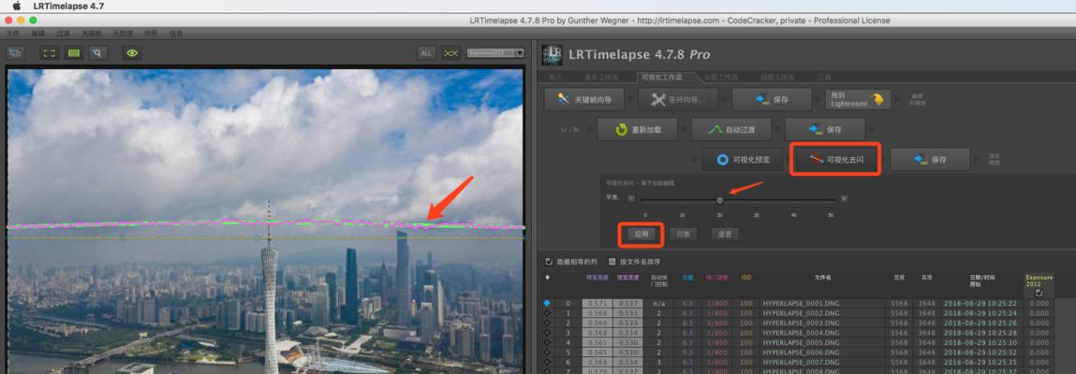Click the keyframe diamond in row 1
The image size is (1076, 374).
tap(547, 312)
